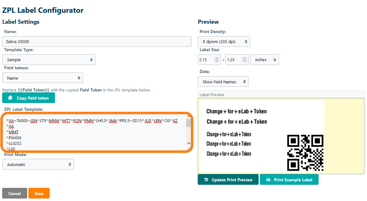Click the Name input field
The width and height of the screenshot is (367, 201).
click(97, 42)
